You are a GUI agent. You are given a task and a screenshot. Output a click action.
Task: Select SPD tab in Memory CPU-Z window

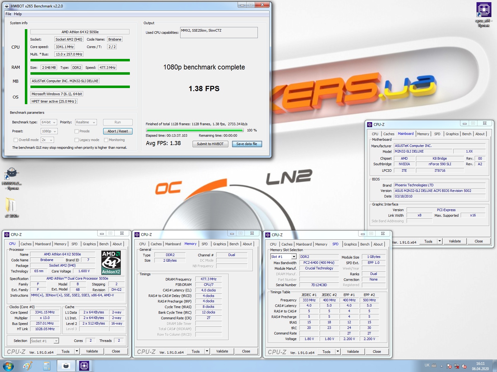pyautogui.click(x=204, y=244)
